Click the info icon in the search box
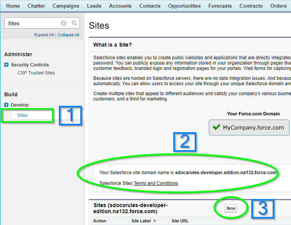Viewport: 291px width, 225px height. click(x=63, y=23)
